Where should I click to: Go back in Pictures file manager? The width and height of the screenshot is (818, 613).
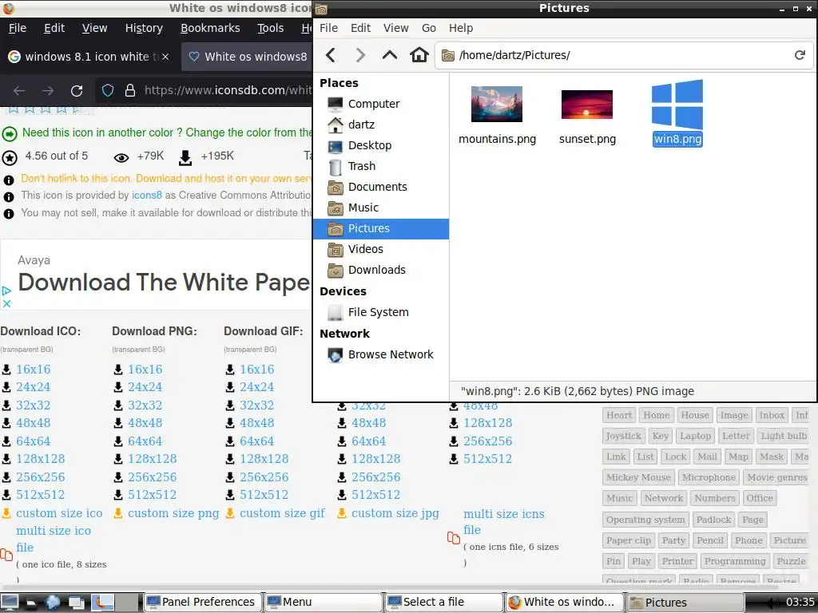click(x=331, y=55)
